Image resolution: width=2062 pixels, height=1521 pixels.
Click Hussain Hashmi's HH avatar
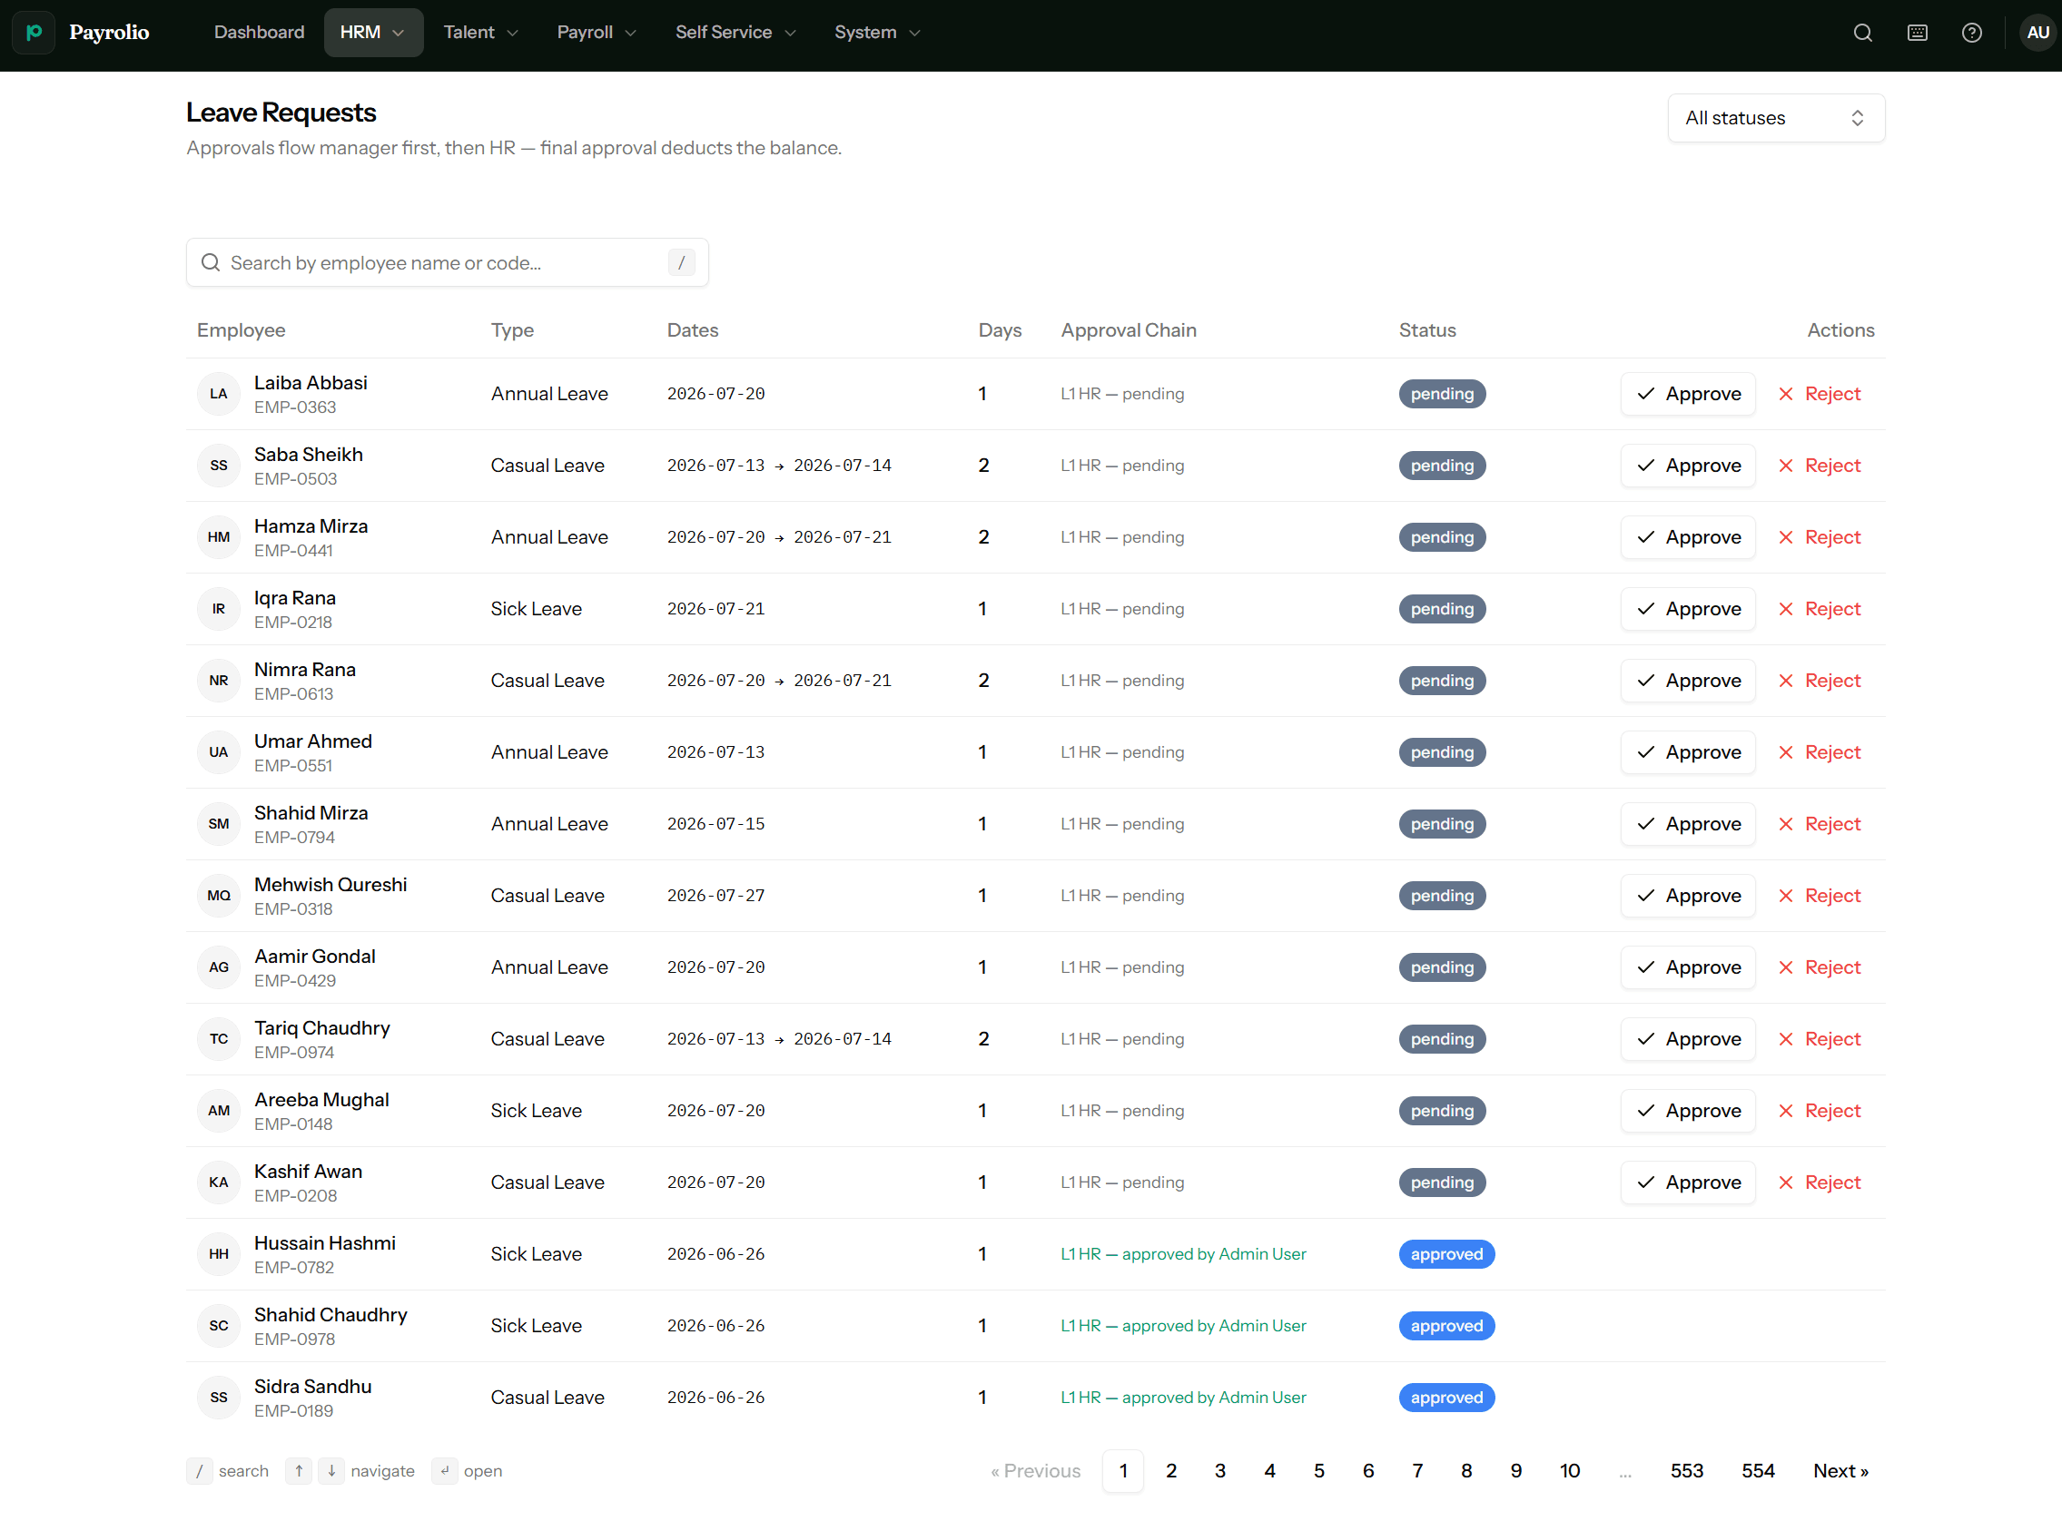(x=218, y=1254)
